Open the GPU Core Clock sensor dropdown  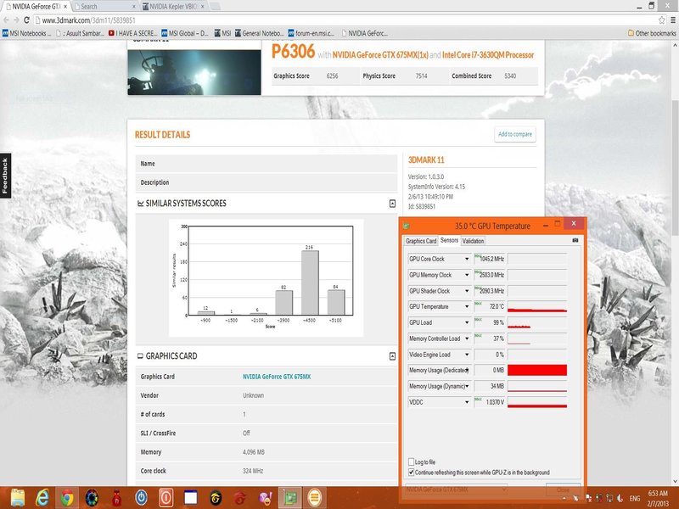pos(467,259)
